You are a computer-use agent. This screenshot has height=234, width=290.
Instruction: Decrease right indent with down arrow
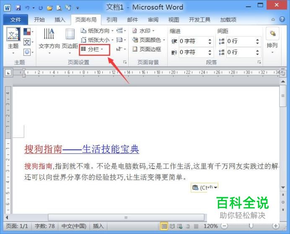(210, 54)
